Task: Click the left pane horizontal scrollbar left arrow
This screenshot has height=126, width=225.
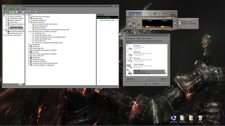Action: pyautogui.click(x=4, y=84)
